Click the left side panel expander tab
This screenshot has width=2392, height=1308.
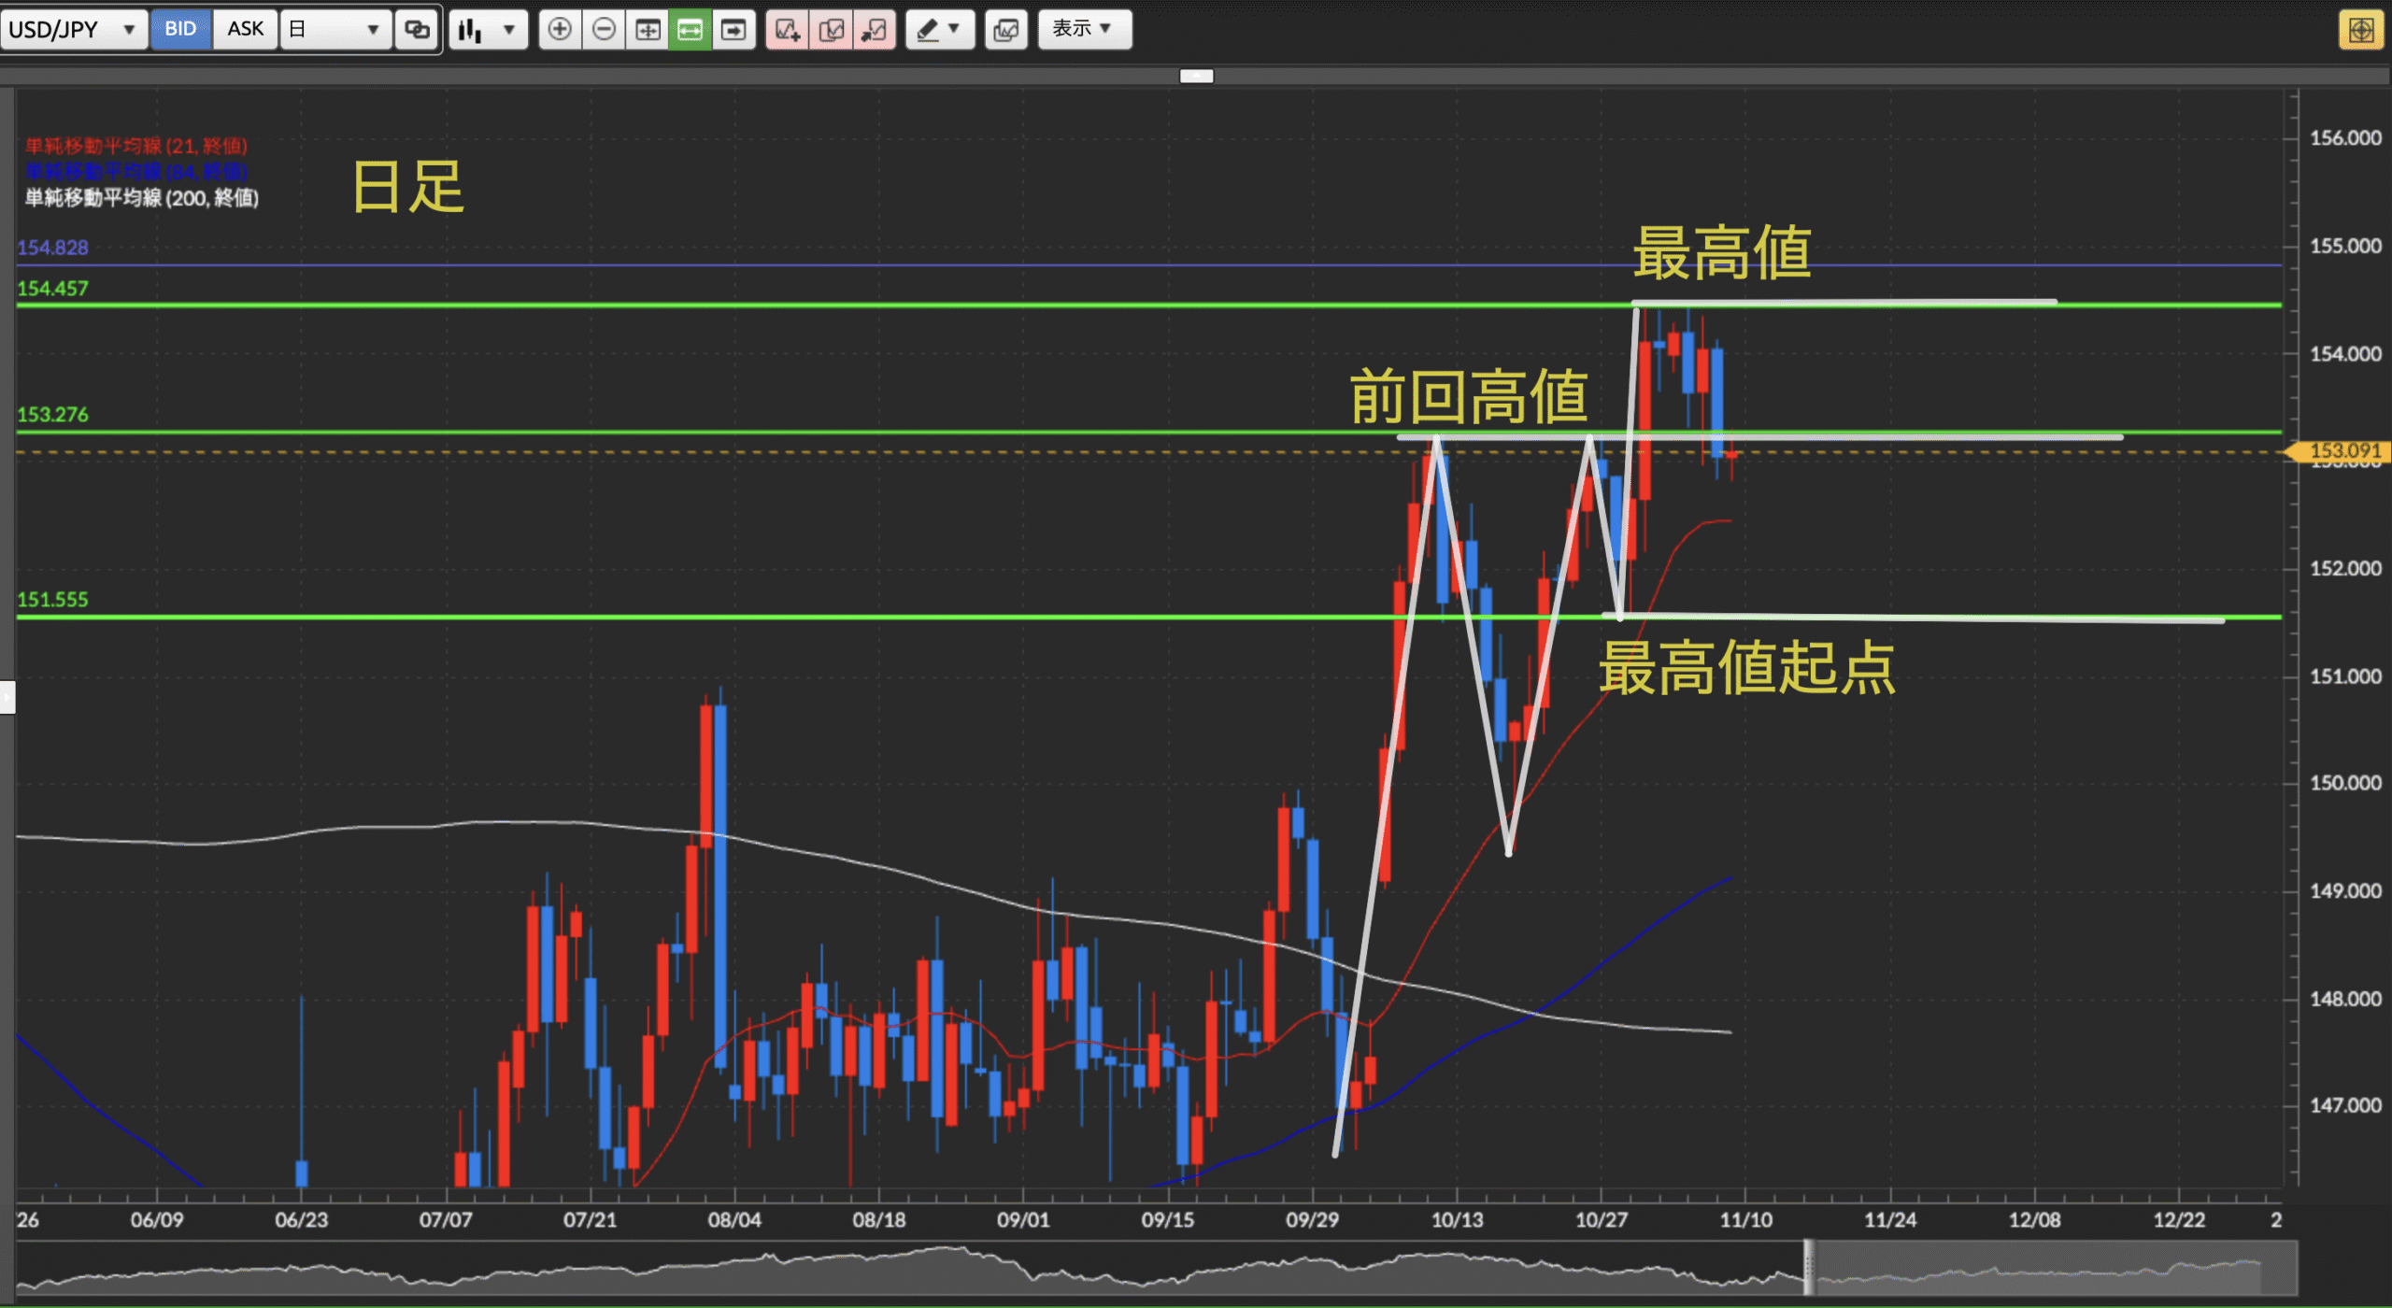[x=7, y=697]
